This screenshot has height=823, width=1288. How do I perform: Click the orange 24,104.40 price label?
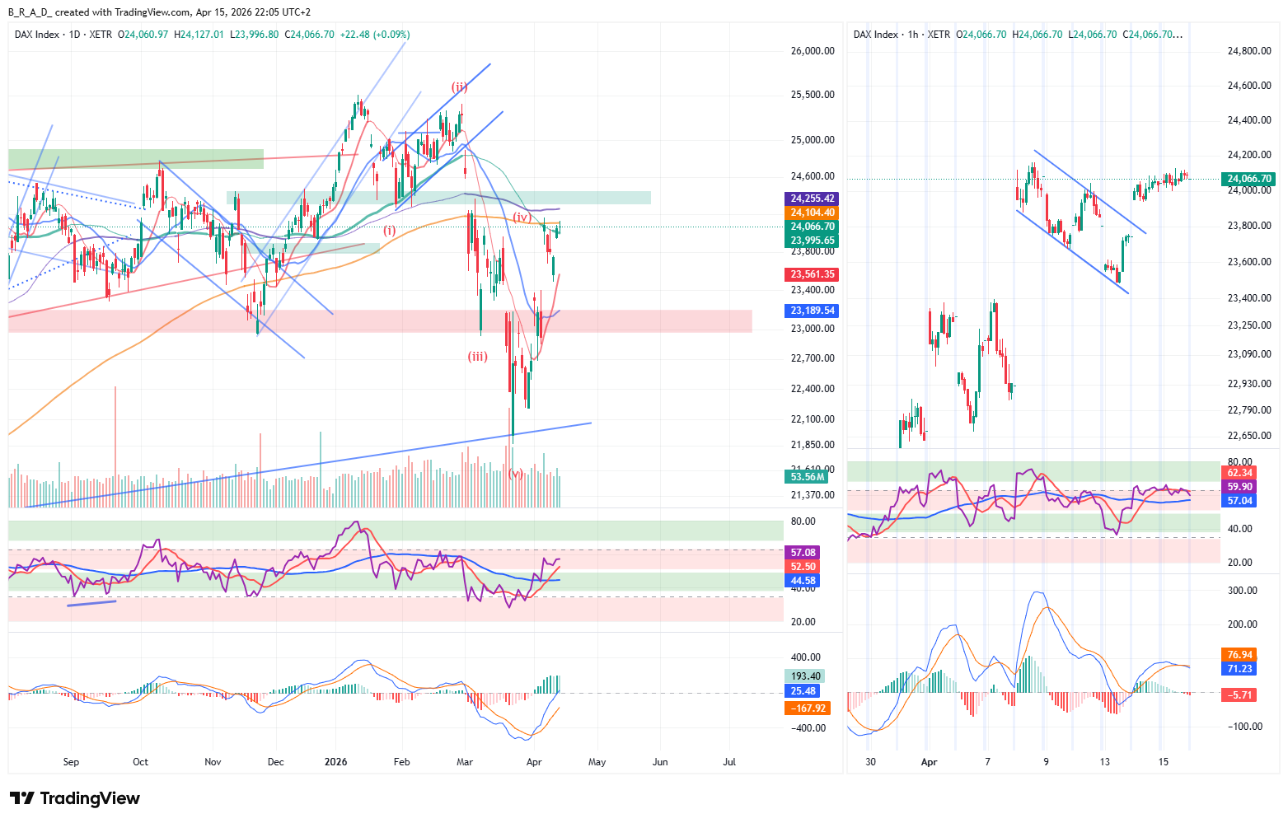[813, 213]
